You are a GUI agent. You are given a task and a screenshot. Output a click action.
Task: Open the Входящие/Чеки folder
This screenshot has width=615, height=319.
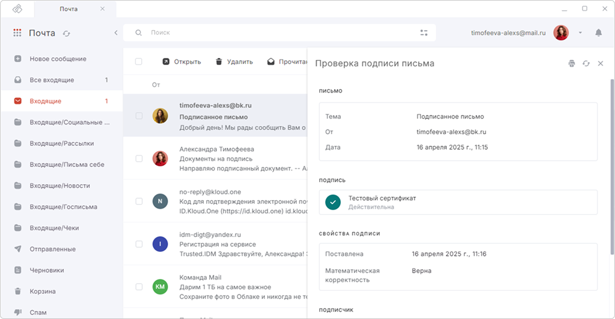(61, 228)
